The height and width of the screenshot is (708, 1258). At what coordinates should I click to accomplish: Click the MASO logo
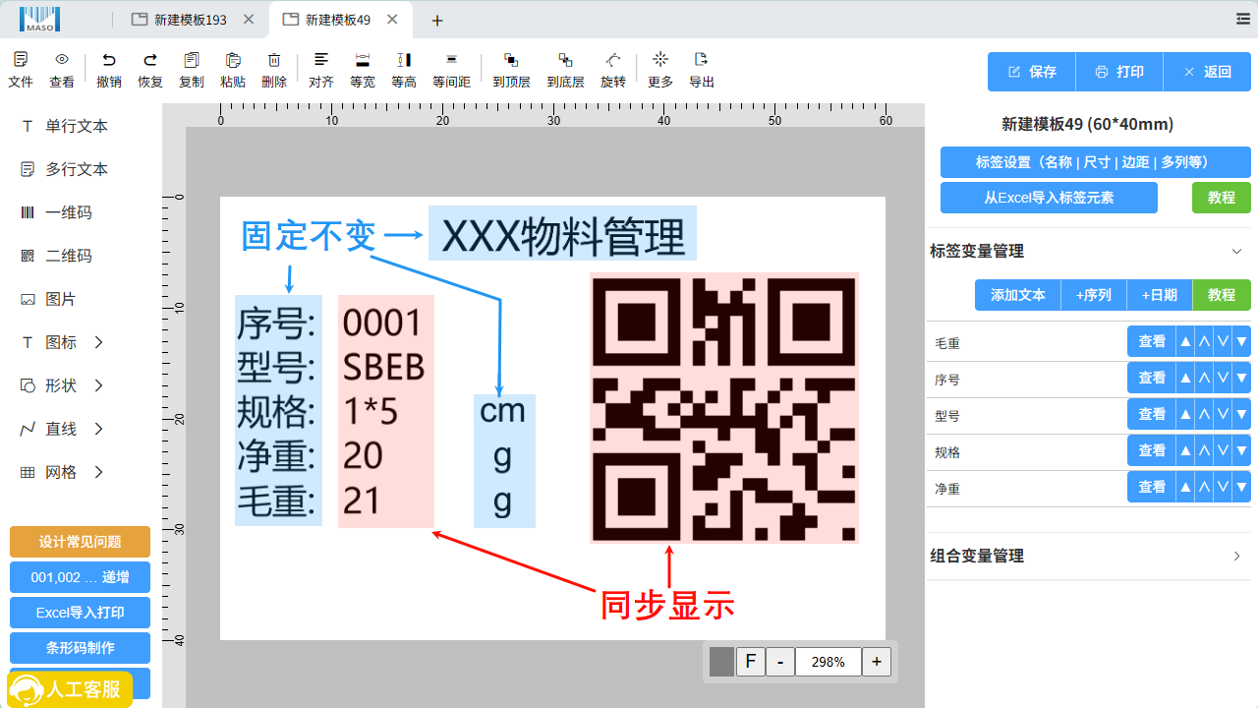coord(40,19)
